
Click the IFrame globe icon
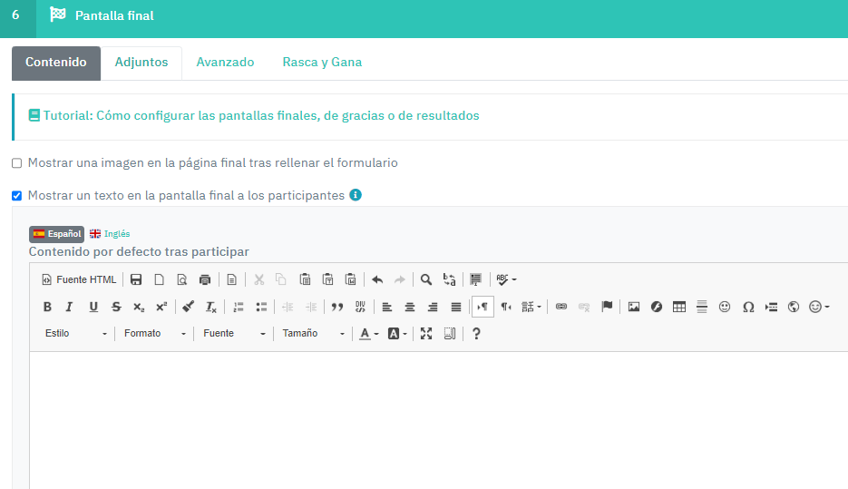[x=794, y=307]
